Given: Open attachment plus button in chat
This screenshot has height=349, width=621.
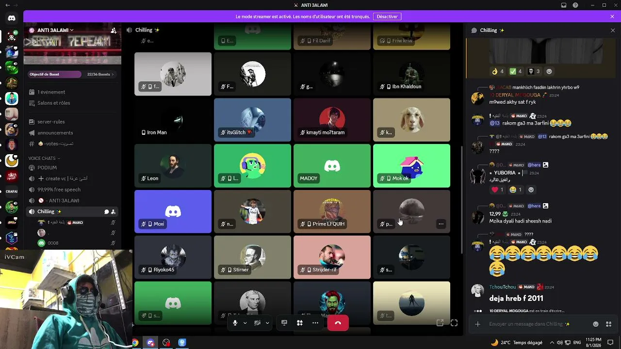Looking at the screenshot, I should point(478,324).
